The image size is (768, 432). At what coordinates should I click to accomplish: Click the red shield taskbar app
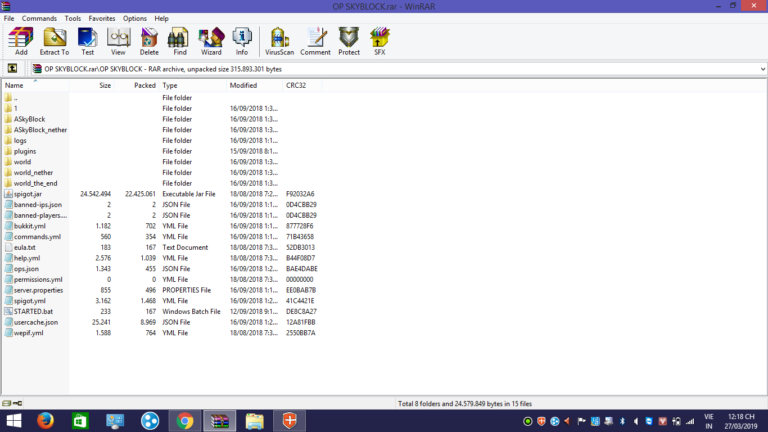(290, 421)
